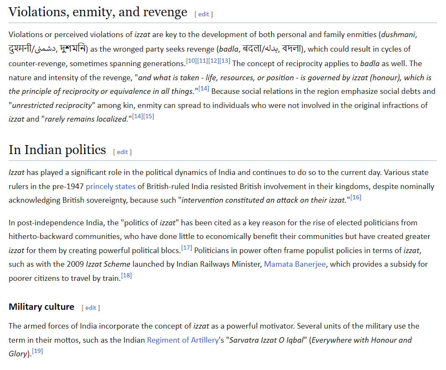Click the In Indian politics heading
This screenshot has width=446, height=370.
point(57,150)
